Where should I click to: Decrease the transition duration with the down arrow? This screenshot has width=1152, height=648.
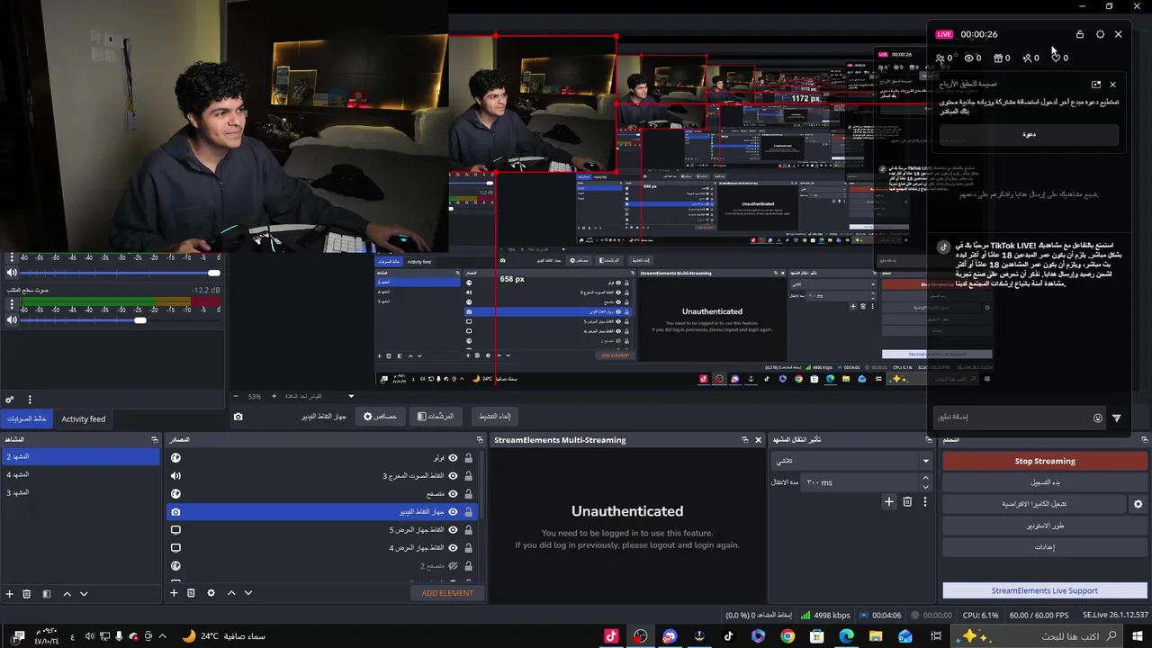coord(926,486)
